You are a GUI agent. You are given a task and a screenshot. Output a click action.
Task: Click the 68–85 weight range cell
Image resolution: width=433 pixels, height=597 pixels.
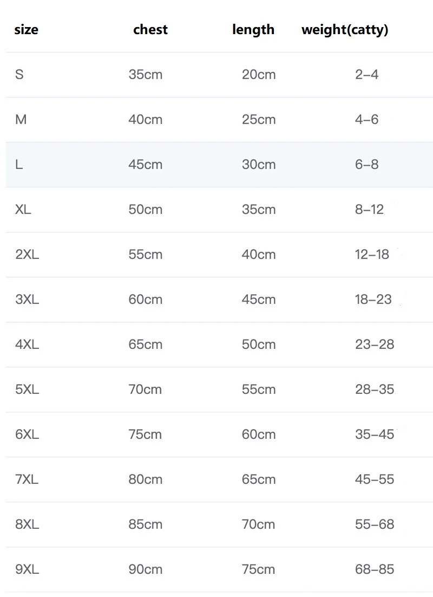pos(375,569)
